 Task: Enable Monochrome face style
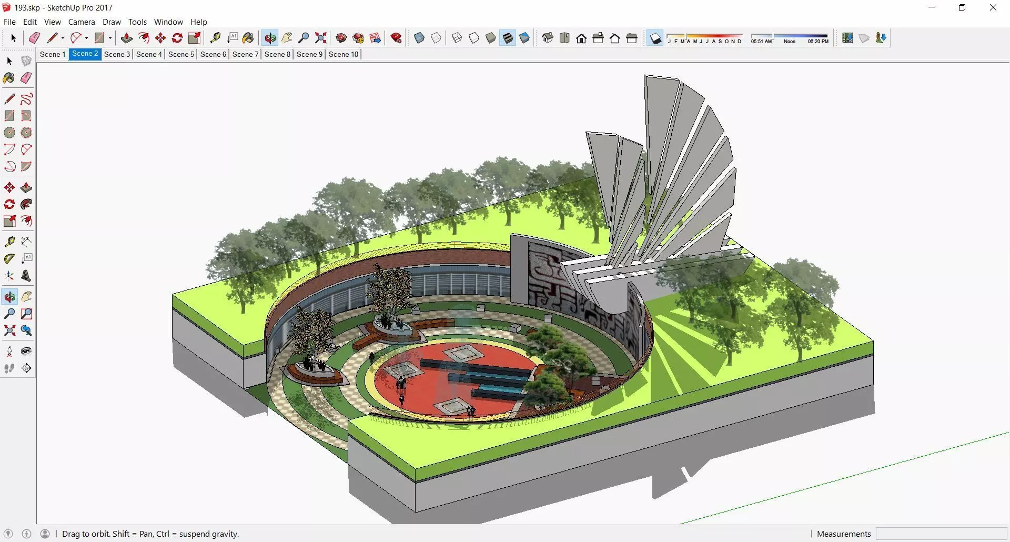(524, 38)
